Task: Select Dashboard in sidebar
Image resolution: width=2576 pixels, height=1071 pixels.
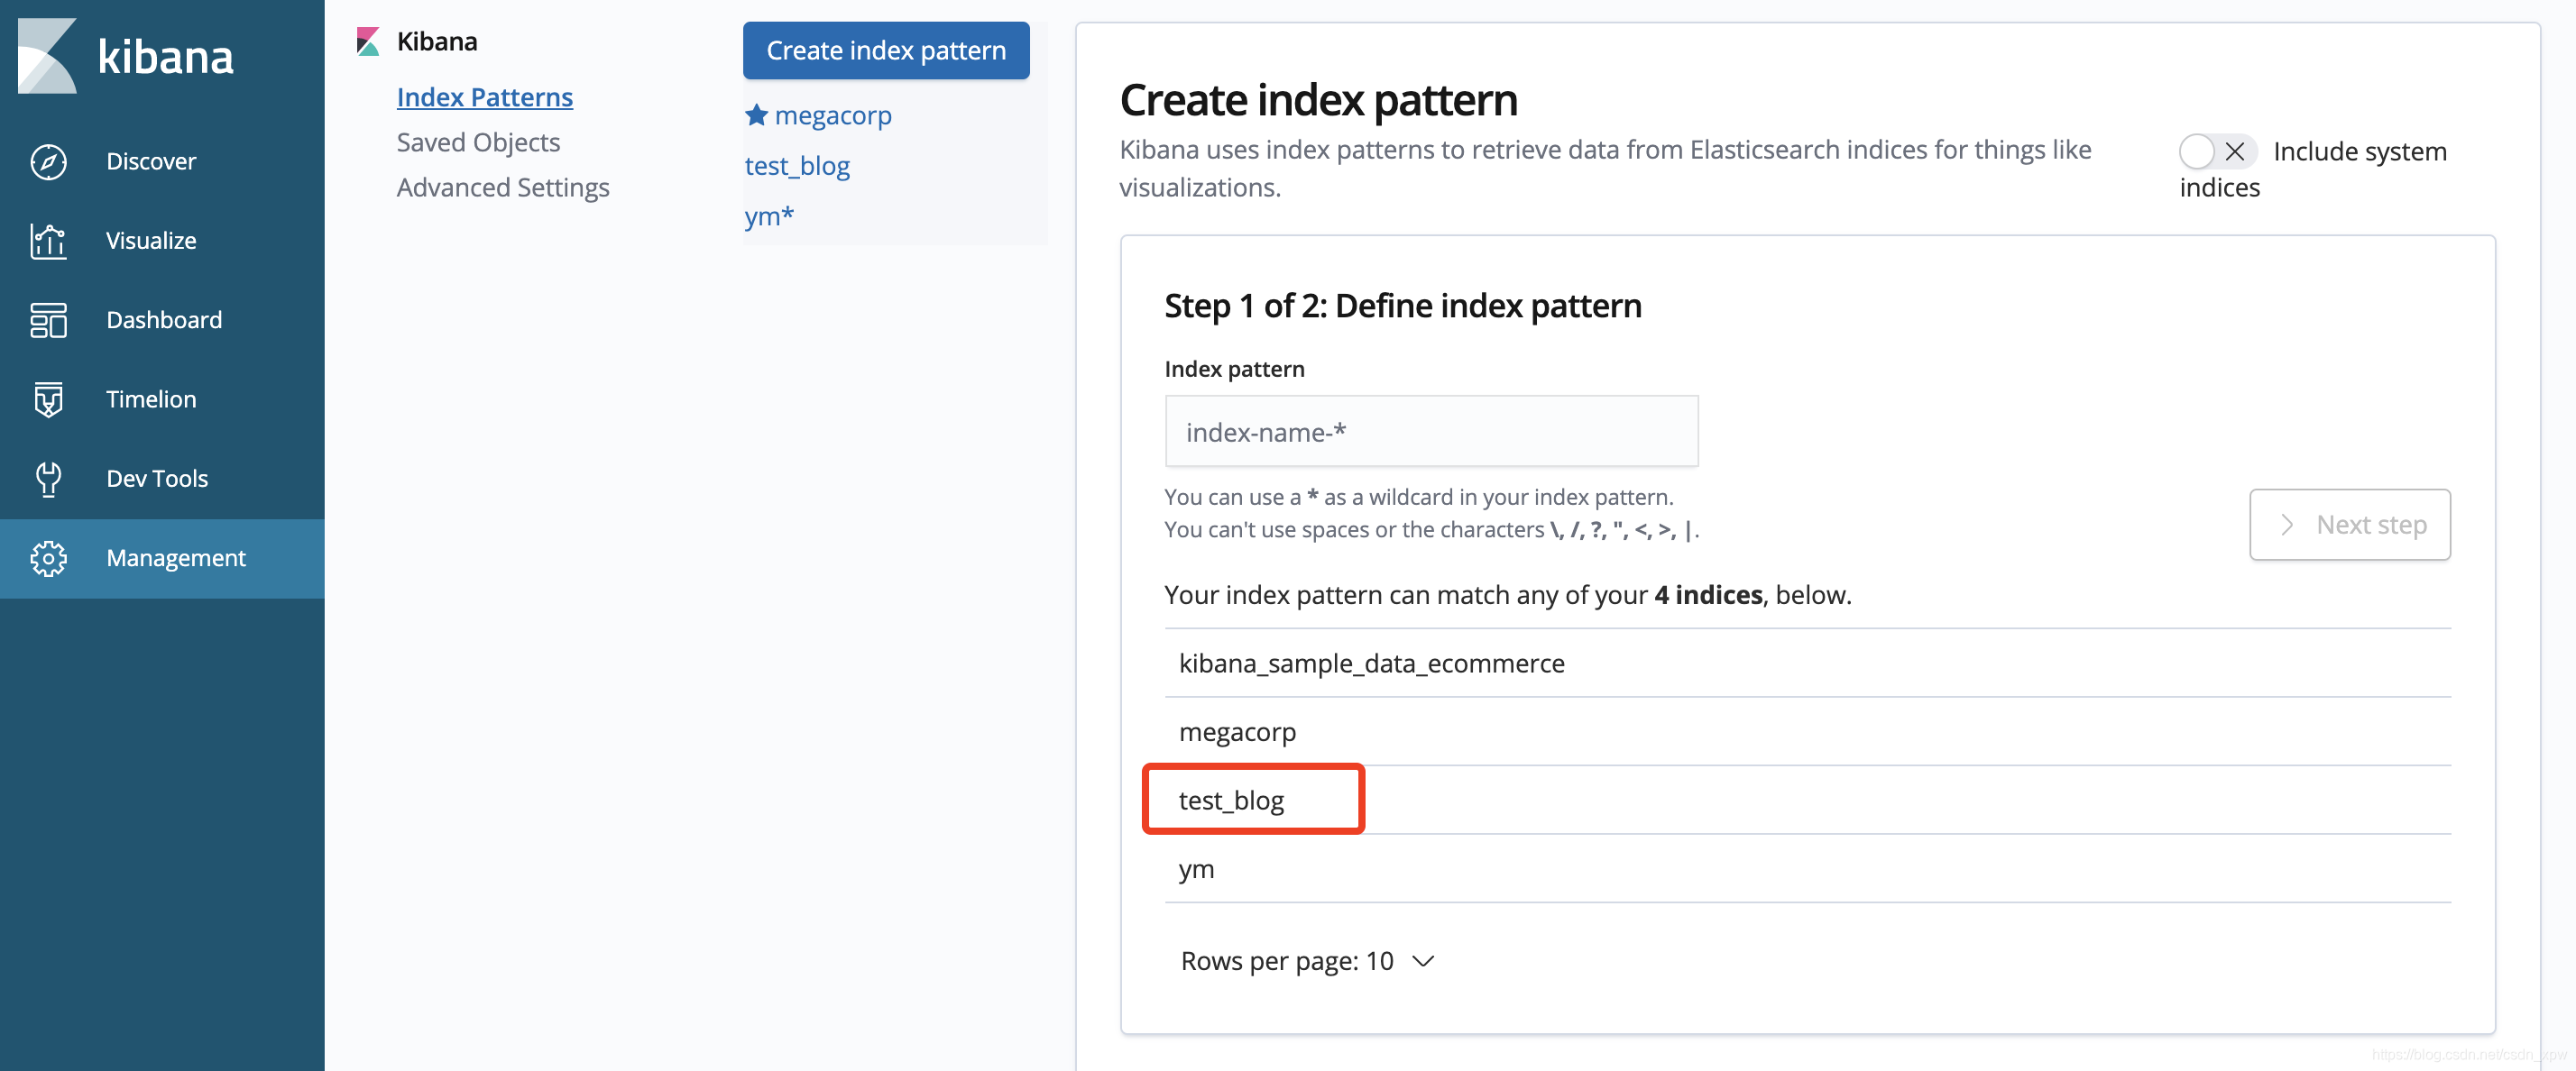Action: coord(162,320)
